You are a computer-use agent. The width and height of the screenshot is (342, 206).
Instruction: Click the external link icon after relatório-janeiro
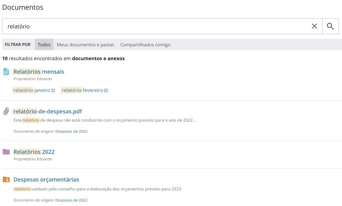(x=53, y=90)
